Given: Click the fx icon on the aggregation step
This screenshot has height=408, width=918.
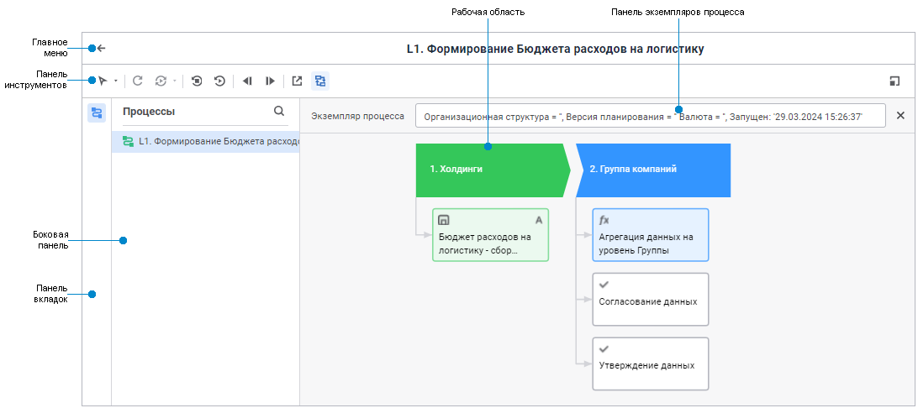Looking at the screenshot, I should pyautogui.click(x=604, y=220).
